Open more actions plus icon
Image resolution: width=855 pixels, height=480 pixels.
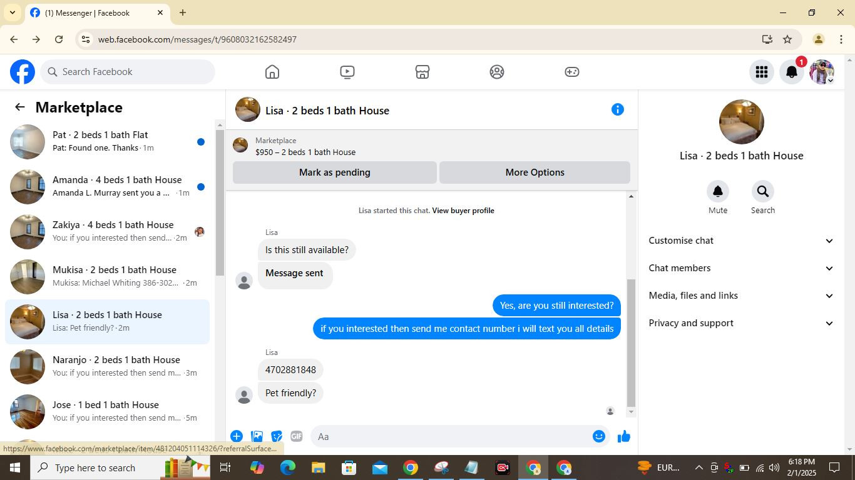click(x=237, y=436)
